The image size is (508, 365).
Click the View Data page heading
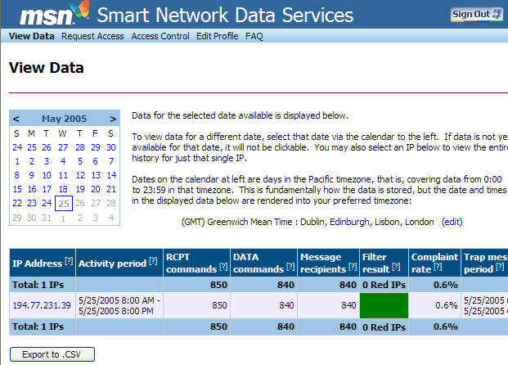pos(47,68)
